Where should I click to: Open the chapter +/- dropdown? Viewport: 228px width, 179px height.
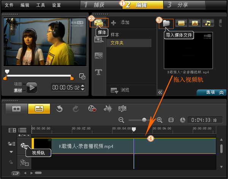pos(24,136)
